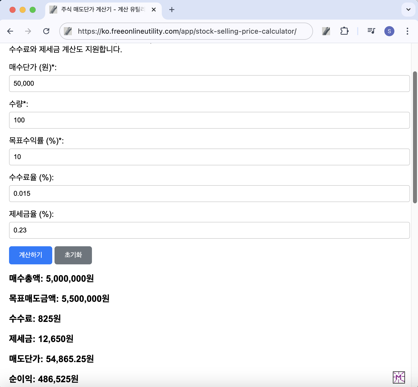Click the gray 초기화 reset button
The width and height of the screenshot is (418, 387).
(x=73, y=255)
